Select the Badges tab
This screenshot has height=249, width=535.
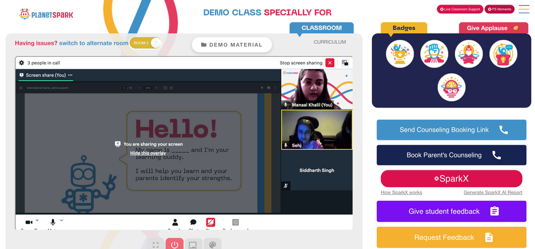(x=404, y=28)
